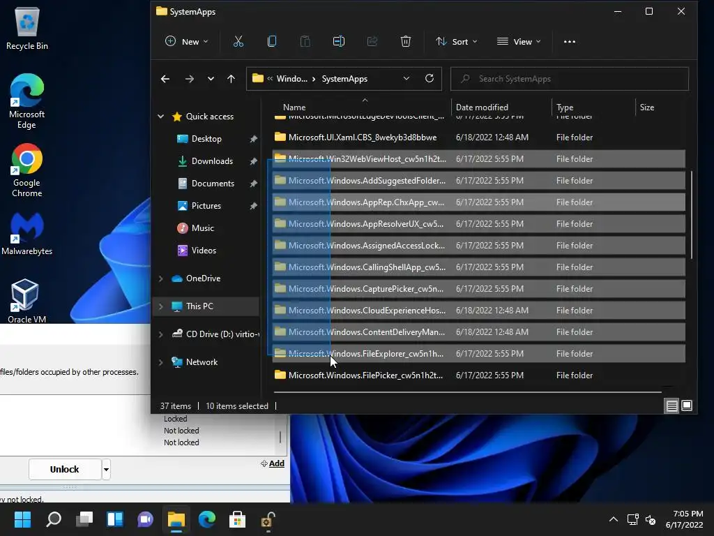Image resolution: width=714 pixels, height=536 pixels.
Task: Select Music in navigation pane
Action: (202, 228)
